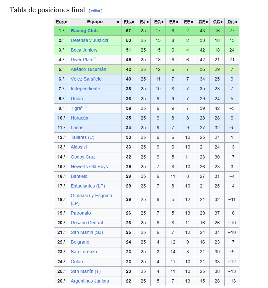Image resolution: width=268 pixels, height=288 pixels.
Task: Select position cell 1.º
Action: click(x=61, y=31)
